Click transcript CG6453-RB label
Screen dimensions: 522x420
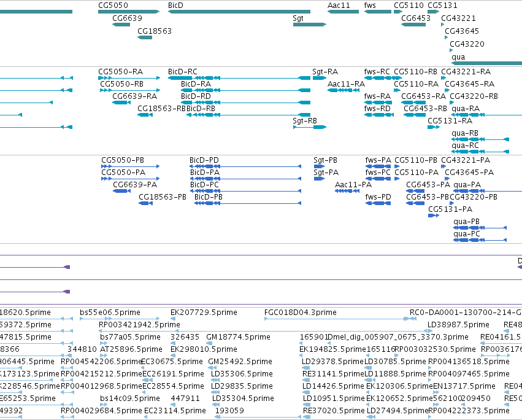(425, 109)
